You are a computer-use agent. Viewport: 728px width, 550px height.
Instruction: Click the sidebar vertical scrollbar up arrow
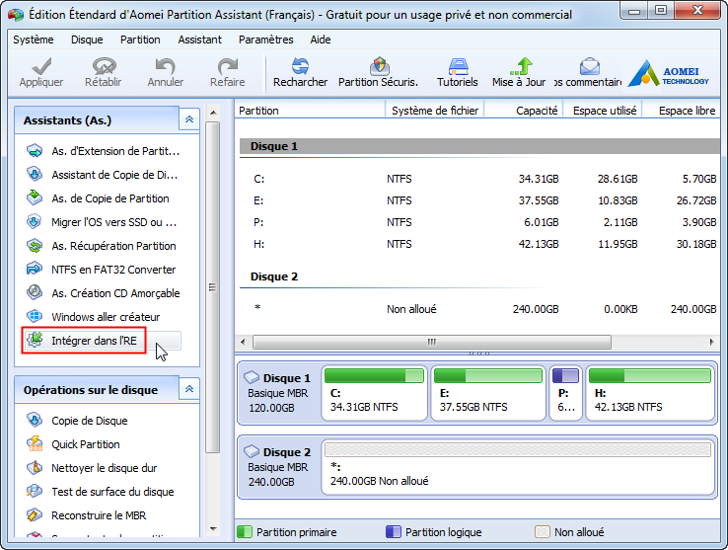(213, 113)
